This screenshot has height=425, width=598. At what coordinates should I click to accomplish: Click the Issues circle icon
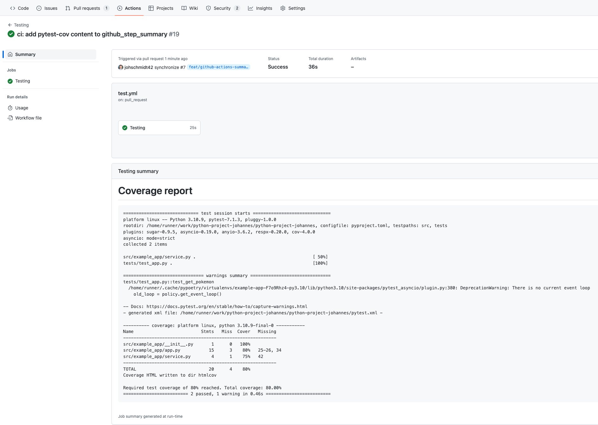pos(39,8)
